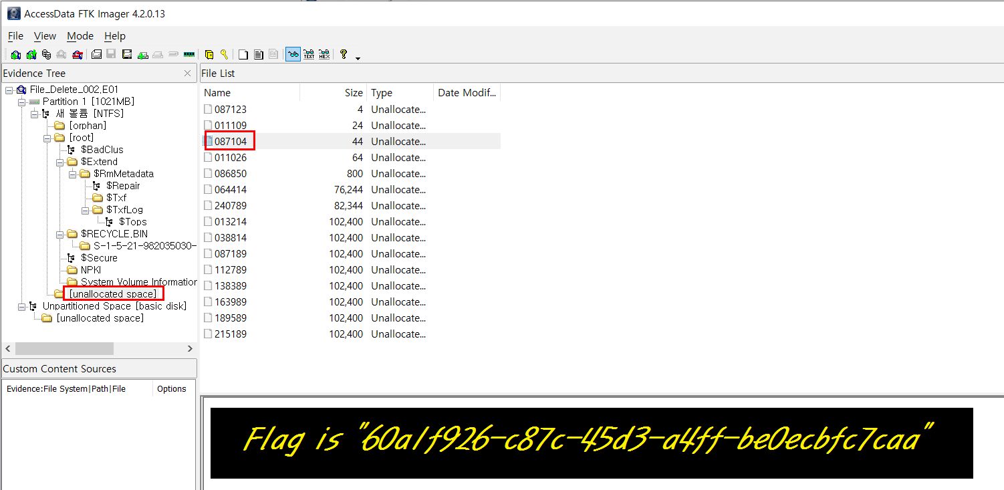Click the Flag image in the viewer

pyautogui.click(x=592, y=443)
